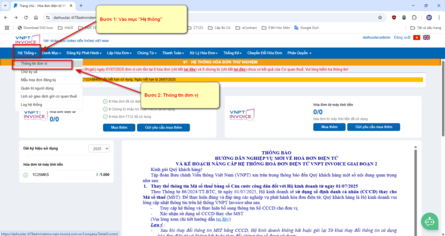Click Dải ký hiệu sử dụng heading

tap(41, 149)
